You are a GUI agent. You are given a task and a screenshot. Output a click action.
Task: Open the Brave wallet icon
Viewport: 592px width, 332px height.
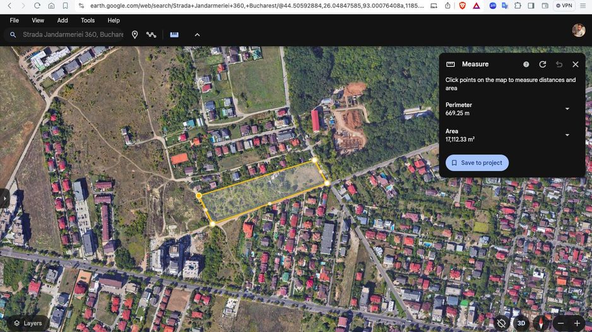545,6
